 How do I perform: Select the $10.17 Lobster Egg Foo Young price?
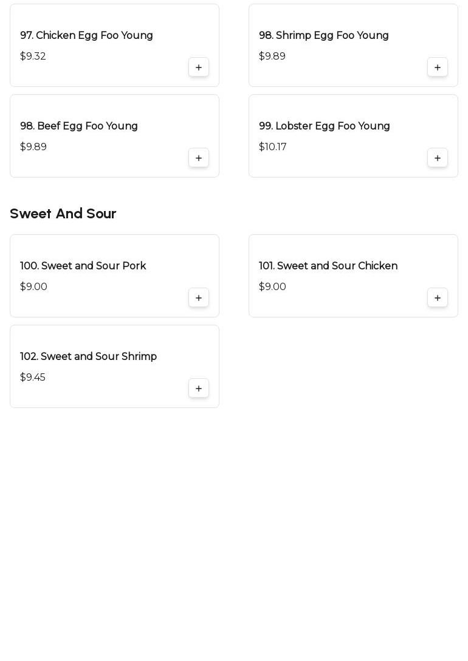click(x=272, y=147)
